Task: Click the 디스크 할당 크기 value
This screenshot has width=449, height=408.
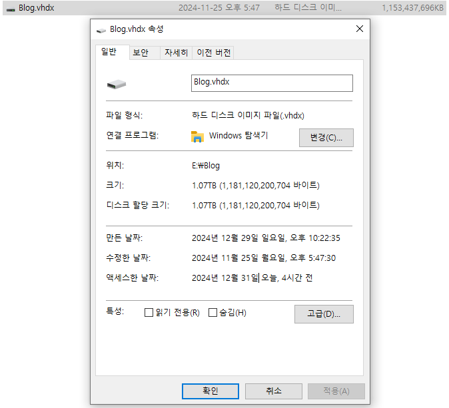Action: click(256, 205)
